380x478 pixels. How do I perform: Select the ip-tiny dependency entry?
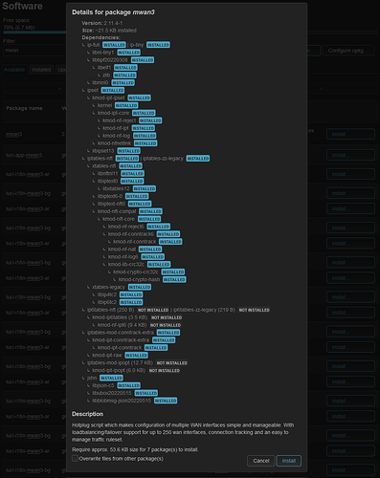click(x=137, y=45)
